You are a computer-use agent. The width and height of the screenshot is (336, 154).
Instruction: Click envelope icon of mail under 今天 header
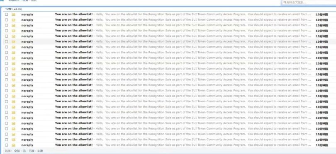14,14
